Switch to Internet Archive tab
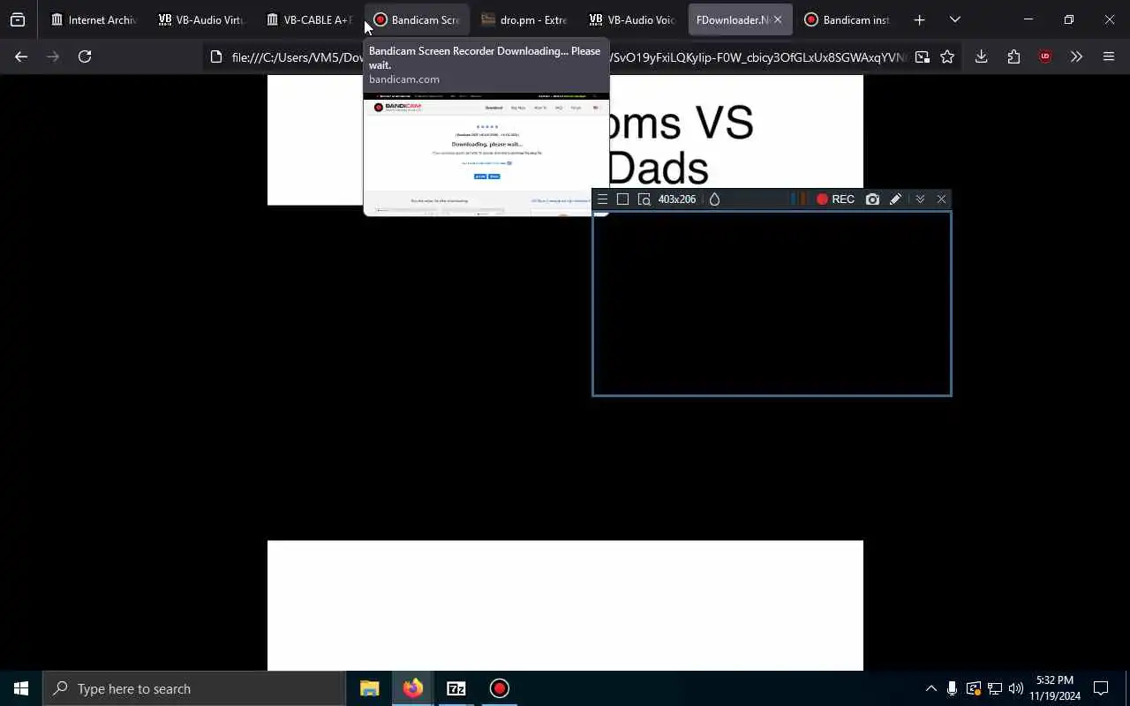The width and height of the screenshot is (1130, 706). [94, 19]
